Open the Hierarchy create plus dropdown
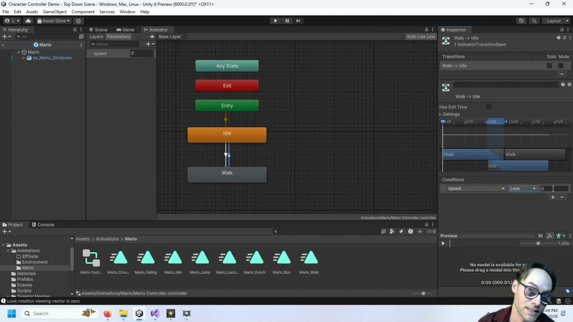The height and width of the screenshot is (322, 573). click(x=6, y=37)
